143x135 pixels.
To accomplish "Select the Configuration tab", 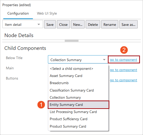I will 18,14.
